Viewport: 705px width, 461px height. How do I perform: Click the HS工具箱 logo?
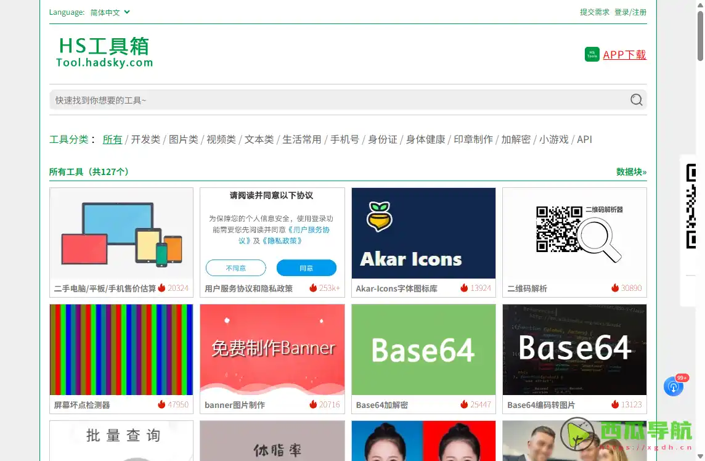coord(104,52)
